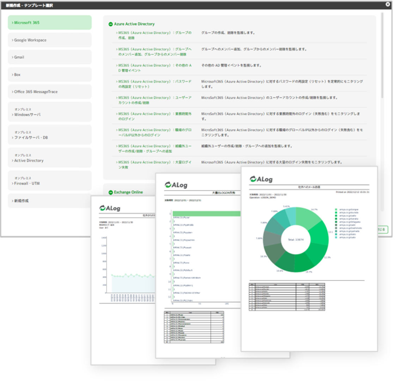This screenshot has height=381, width=395.
Task: Click the donut chart report preview
Action: 309,259
